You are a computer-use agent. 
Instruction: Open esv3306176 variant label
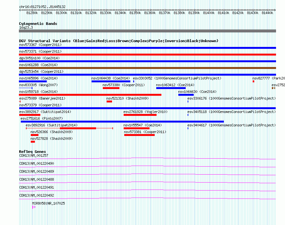232,98
